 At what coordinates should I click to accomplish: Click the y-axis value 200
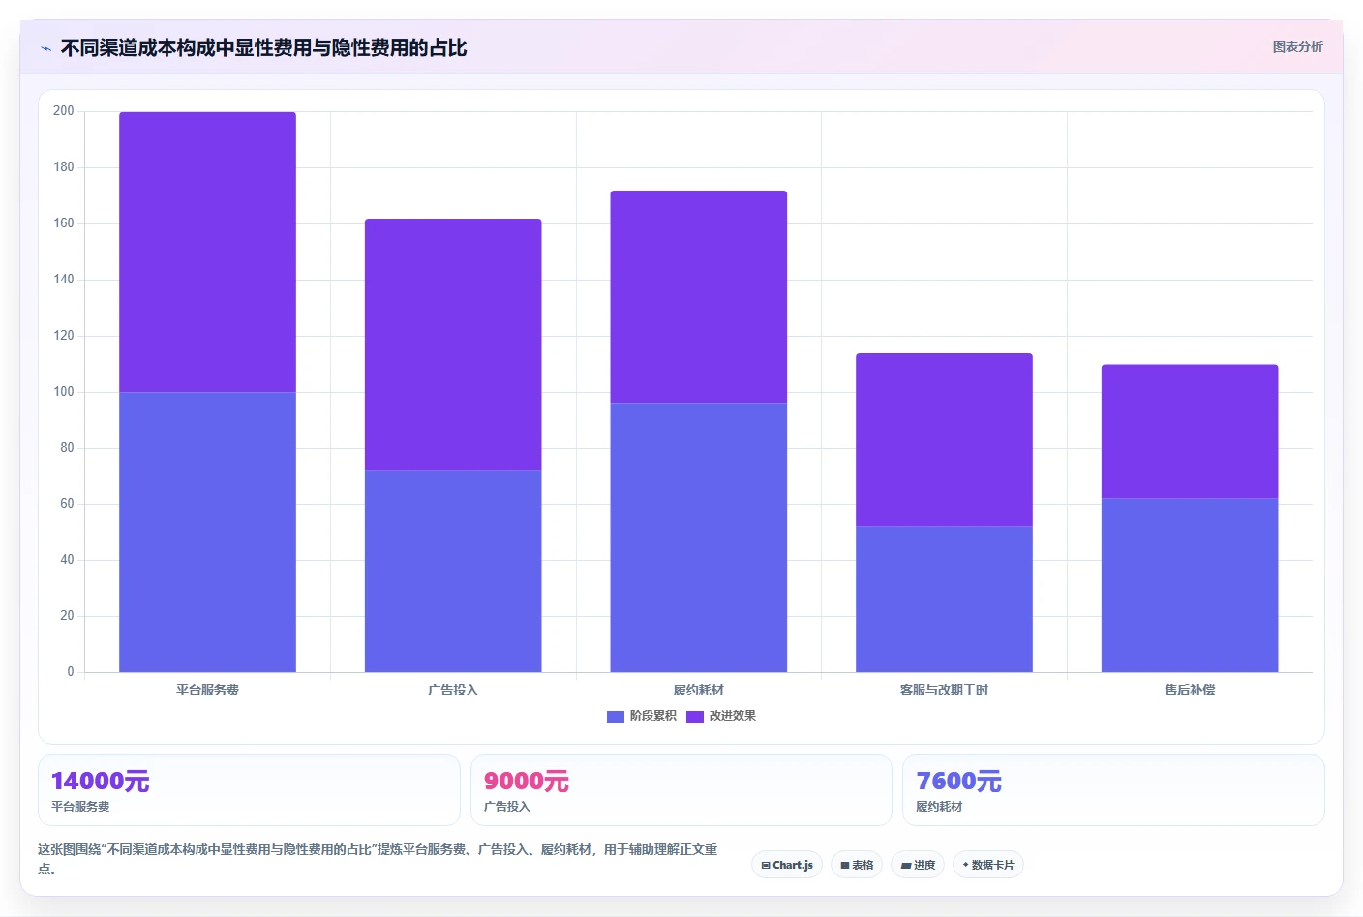[64, 111]
